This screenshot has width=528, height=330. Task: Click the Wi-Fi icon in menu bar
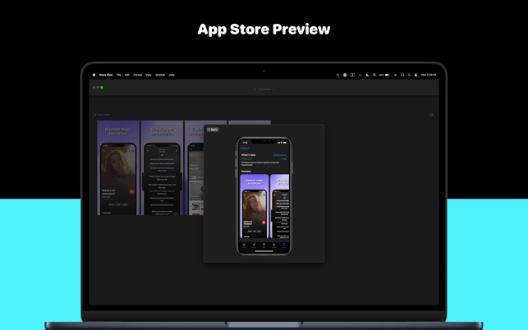point(395,75)
